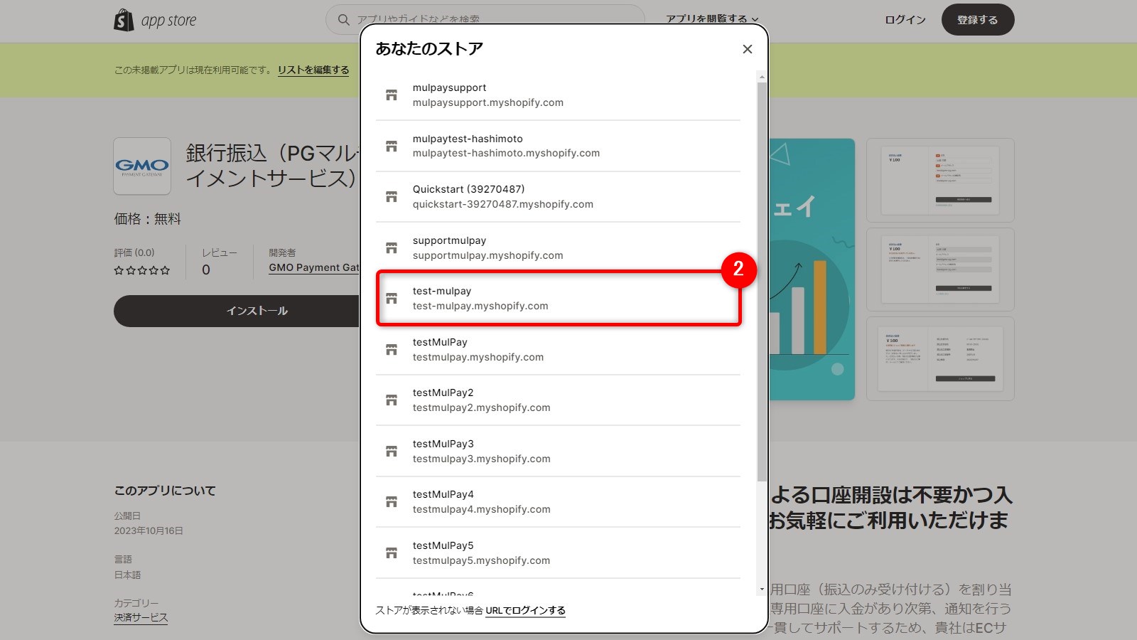This screenshot has width=1137, height=640.
Task: Open the first app screenshot thumbnail
Action: [x=940, y=180]
